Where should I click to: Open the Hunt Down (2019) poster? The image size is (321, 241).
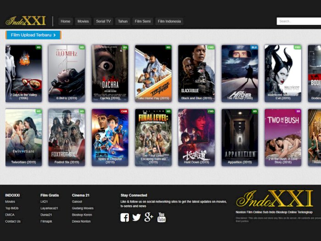click(x=197, y=137)
